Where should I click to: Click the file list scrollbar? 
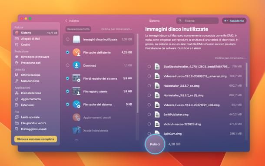click(x=247, y=75)
